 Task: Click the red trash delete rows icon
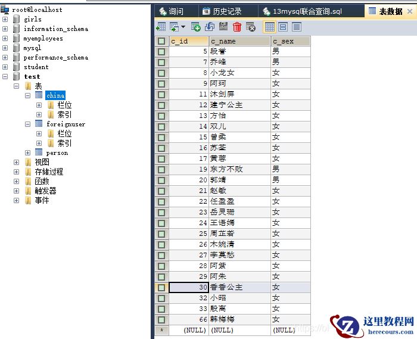point(237,27)
